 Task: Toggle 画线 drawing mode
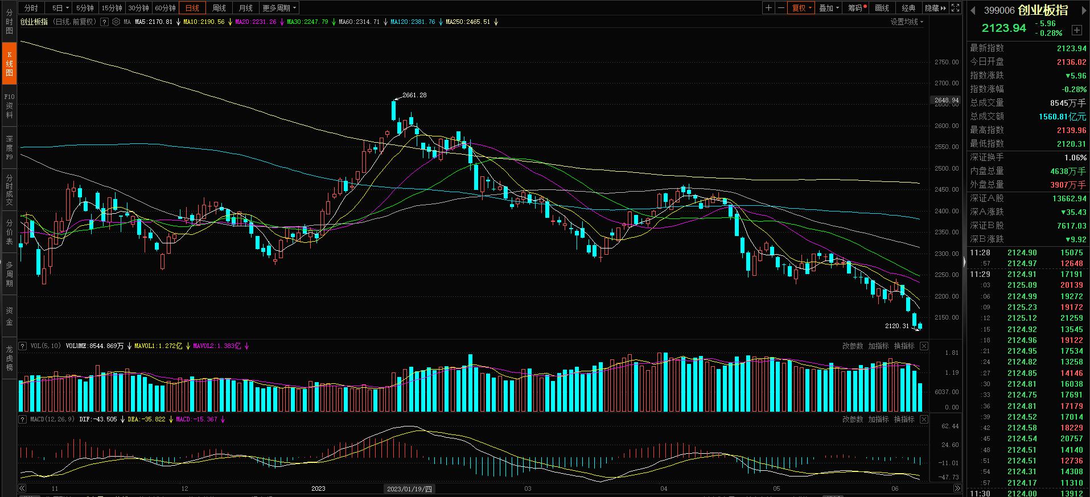[882, 8]
